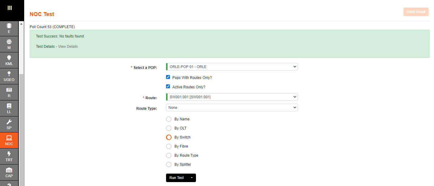The height and width of the screenshot is (186, 434).
Task: Choose the By Fibre radio option
Action: pos(169,146)
